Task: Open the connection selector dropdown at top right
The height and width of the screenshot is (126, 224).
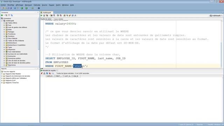Action: [216, 15]
